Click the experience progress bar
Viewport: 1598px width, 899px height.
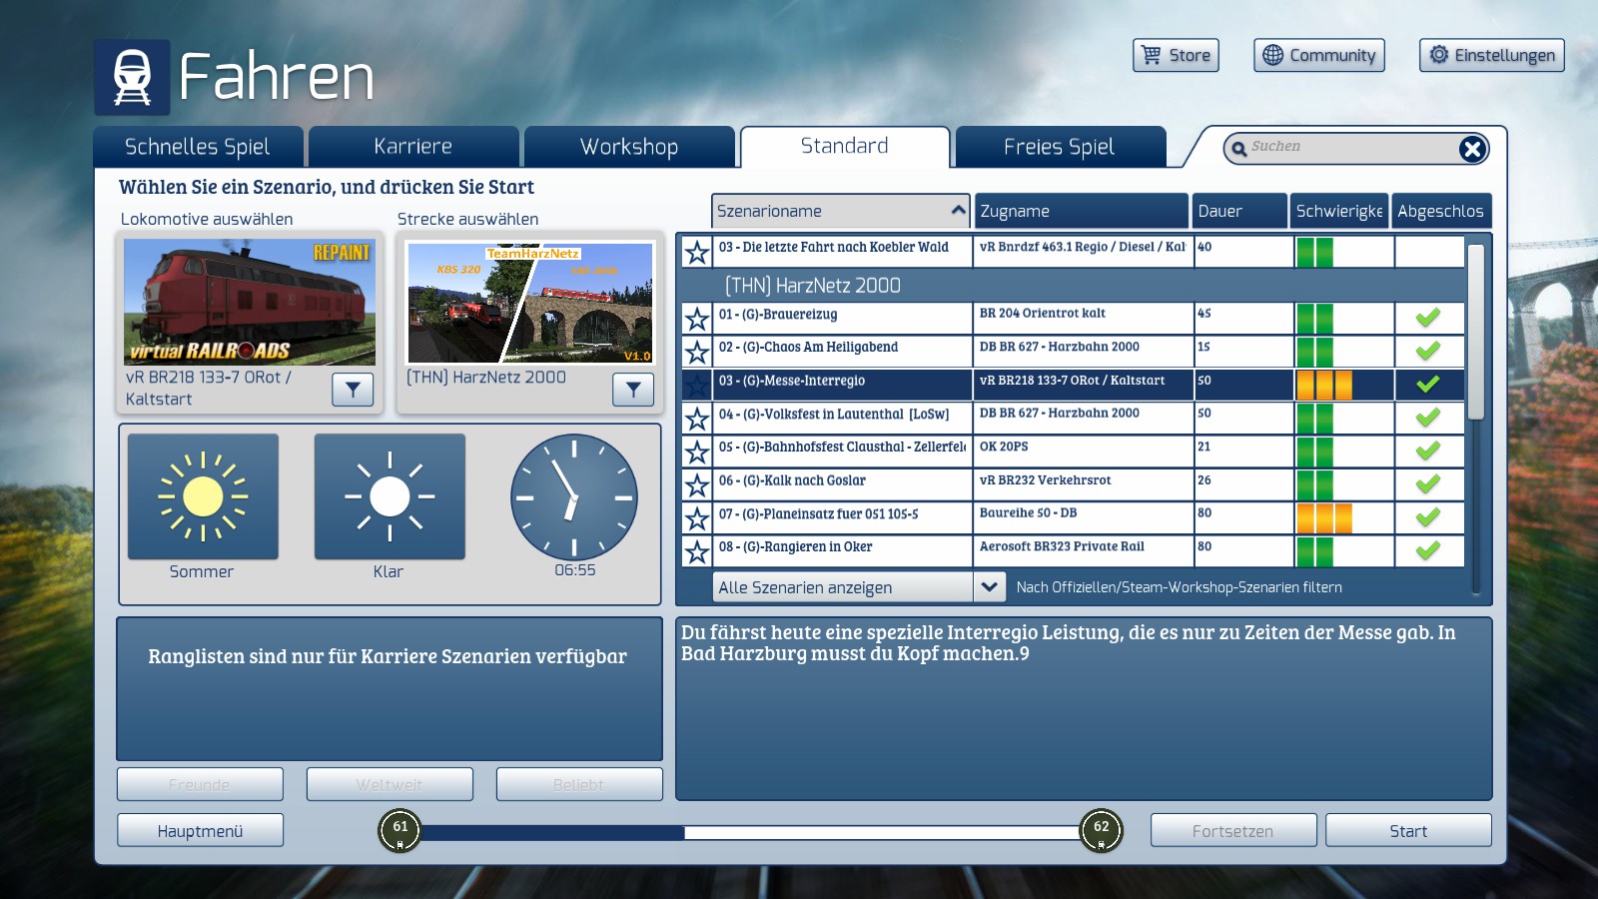click(750, 832)
